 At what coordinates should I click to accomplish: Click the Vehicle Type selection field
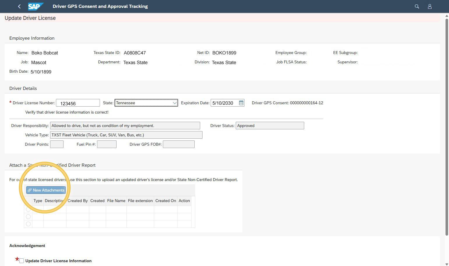tap(126, 135)
